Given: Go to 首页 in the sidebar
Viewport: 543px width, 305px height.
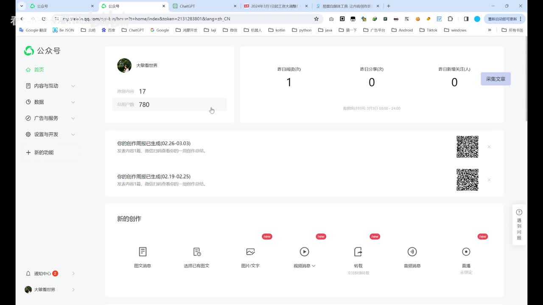Looking at the screenshot, I should 39,69.
